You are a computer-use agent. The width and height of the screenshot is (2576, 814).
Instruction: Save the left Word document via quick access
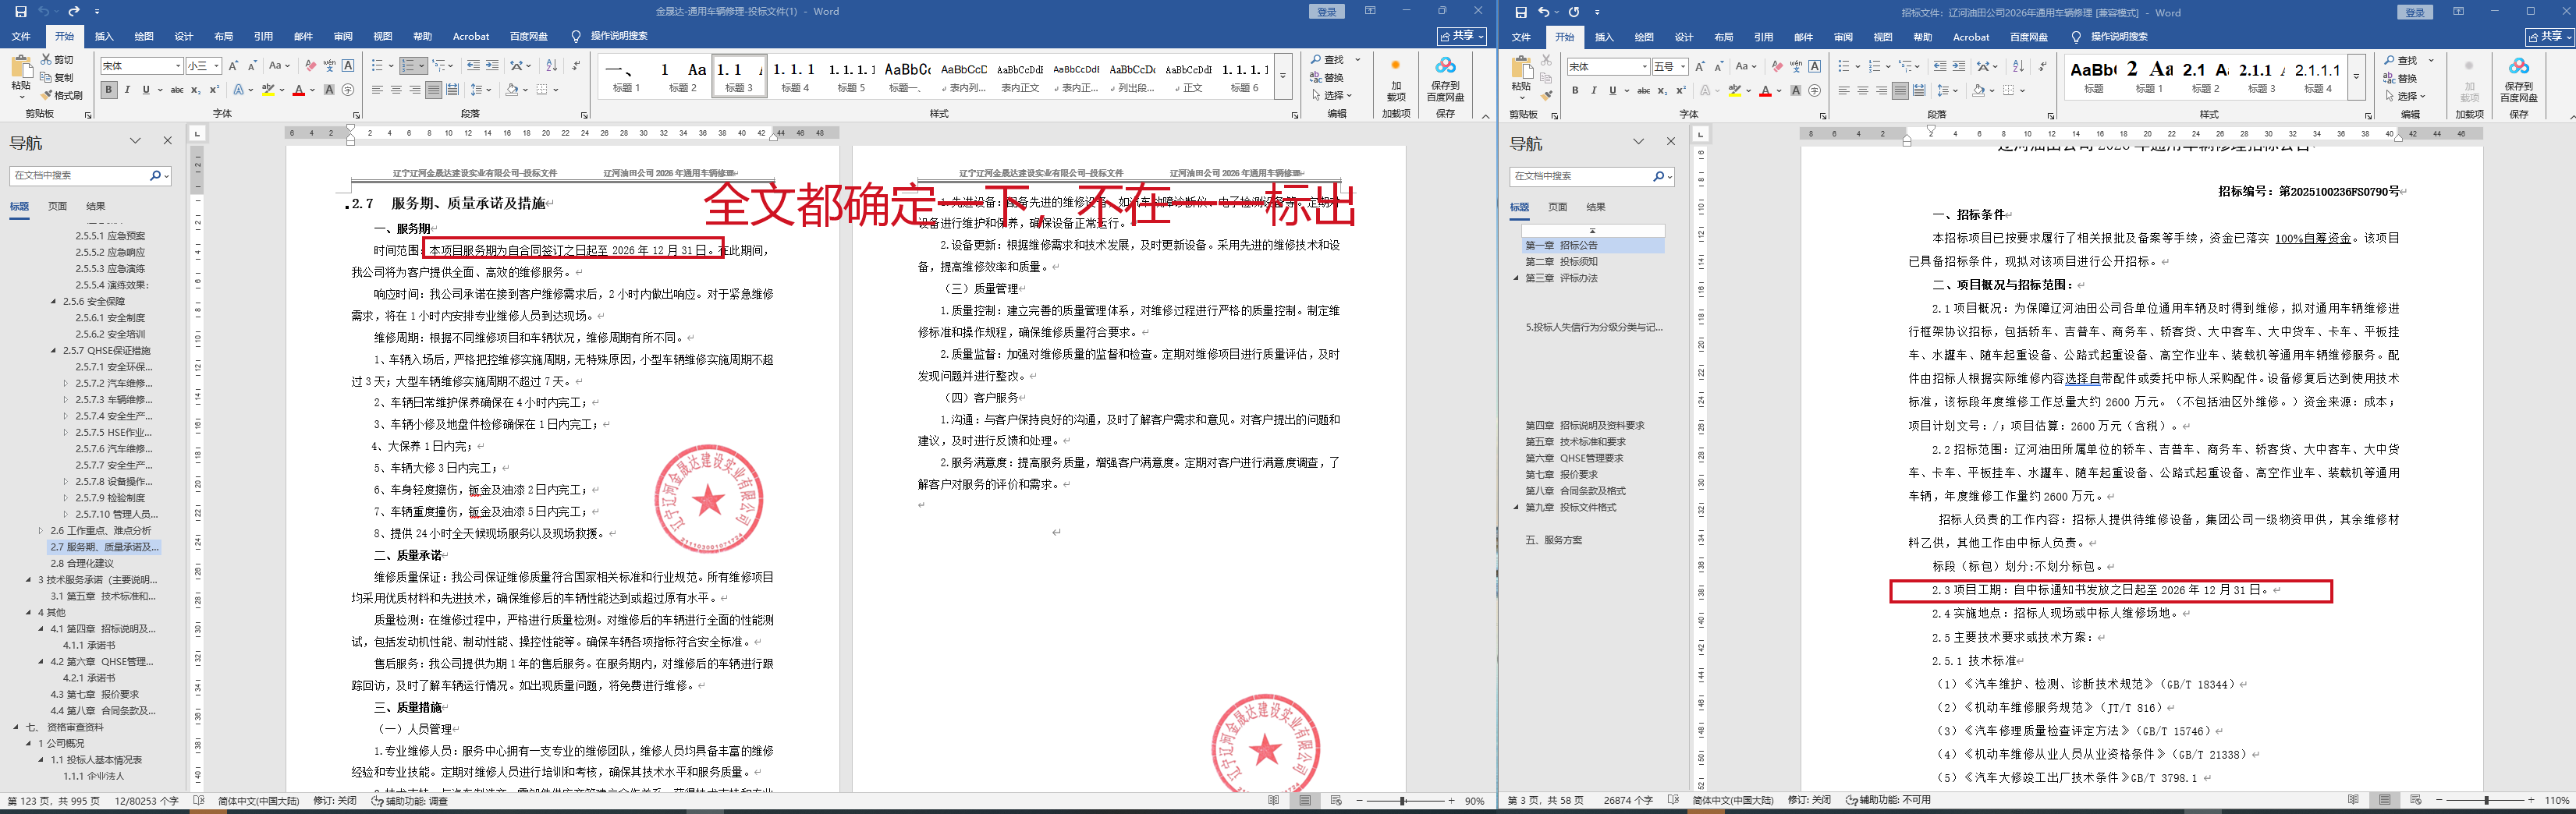[x=21, y=11]
